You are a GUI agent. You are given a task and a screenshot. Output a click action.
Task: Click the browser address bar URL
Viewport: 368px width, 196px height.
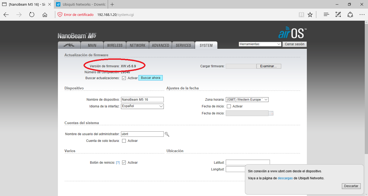116,15
